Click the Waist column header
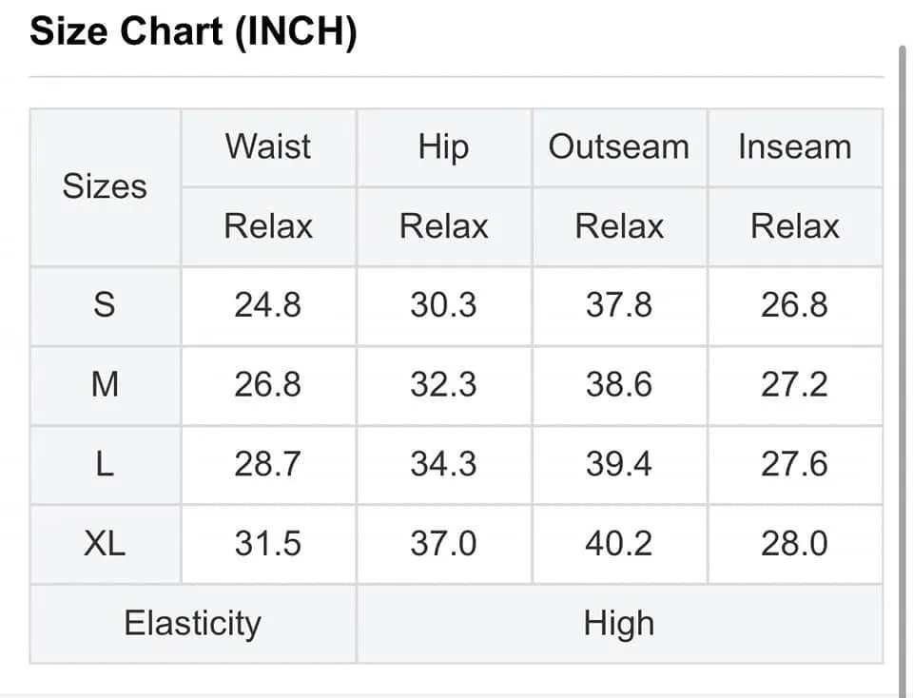The width and height of the screenshot is (913, 698). pos(268,146)
